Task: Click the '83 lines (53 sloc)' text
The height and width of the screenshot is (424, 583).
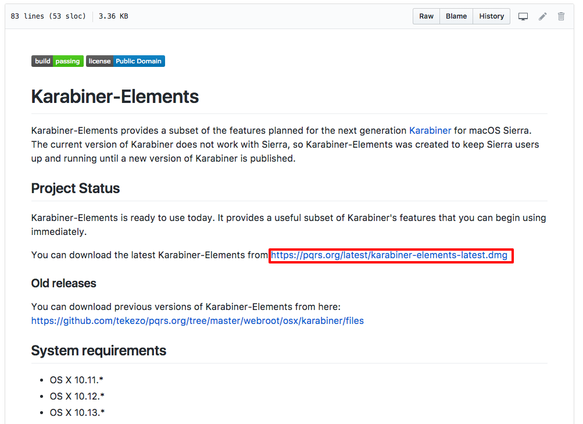Action: [48, 16]
